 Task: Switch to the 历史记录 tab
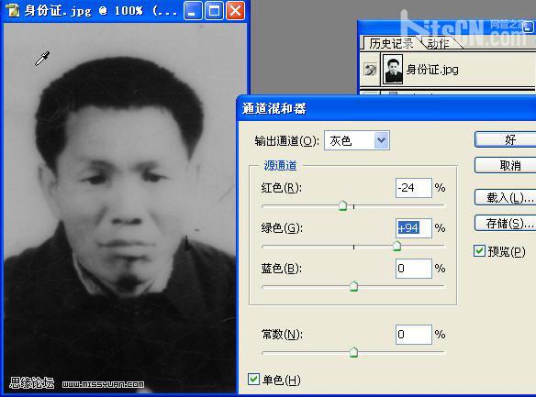[391, 44]
